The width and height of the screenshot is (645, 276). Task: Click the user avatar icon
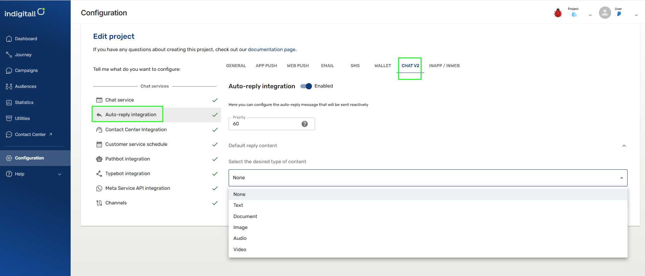coord(605,13)
